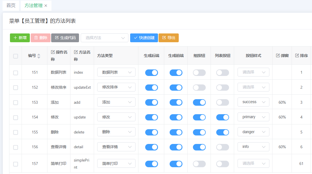Viewport: 312px width, 174px height.
Task: Close the 方法管理 tab with X icon
Action: click(46, 6)
